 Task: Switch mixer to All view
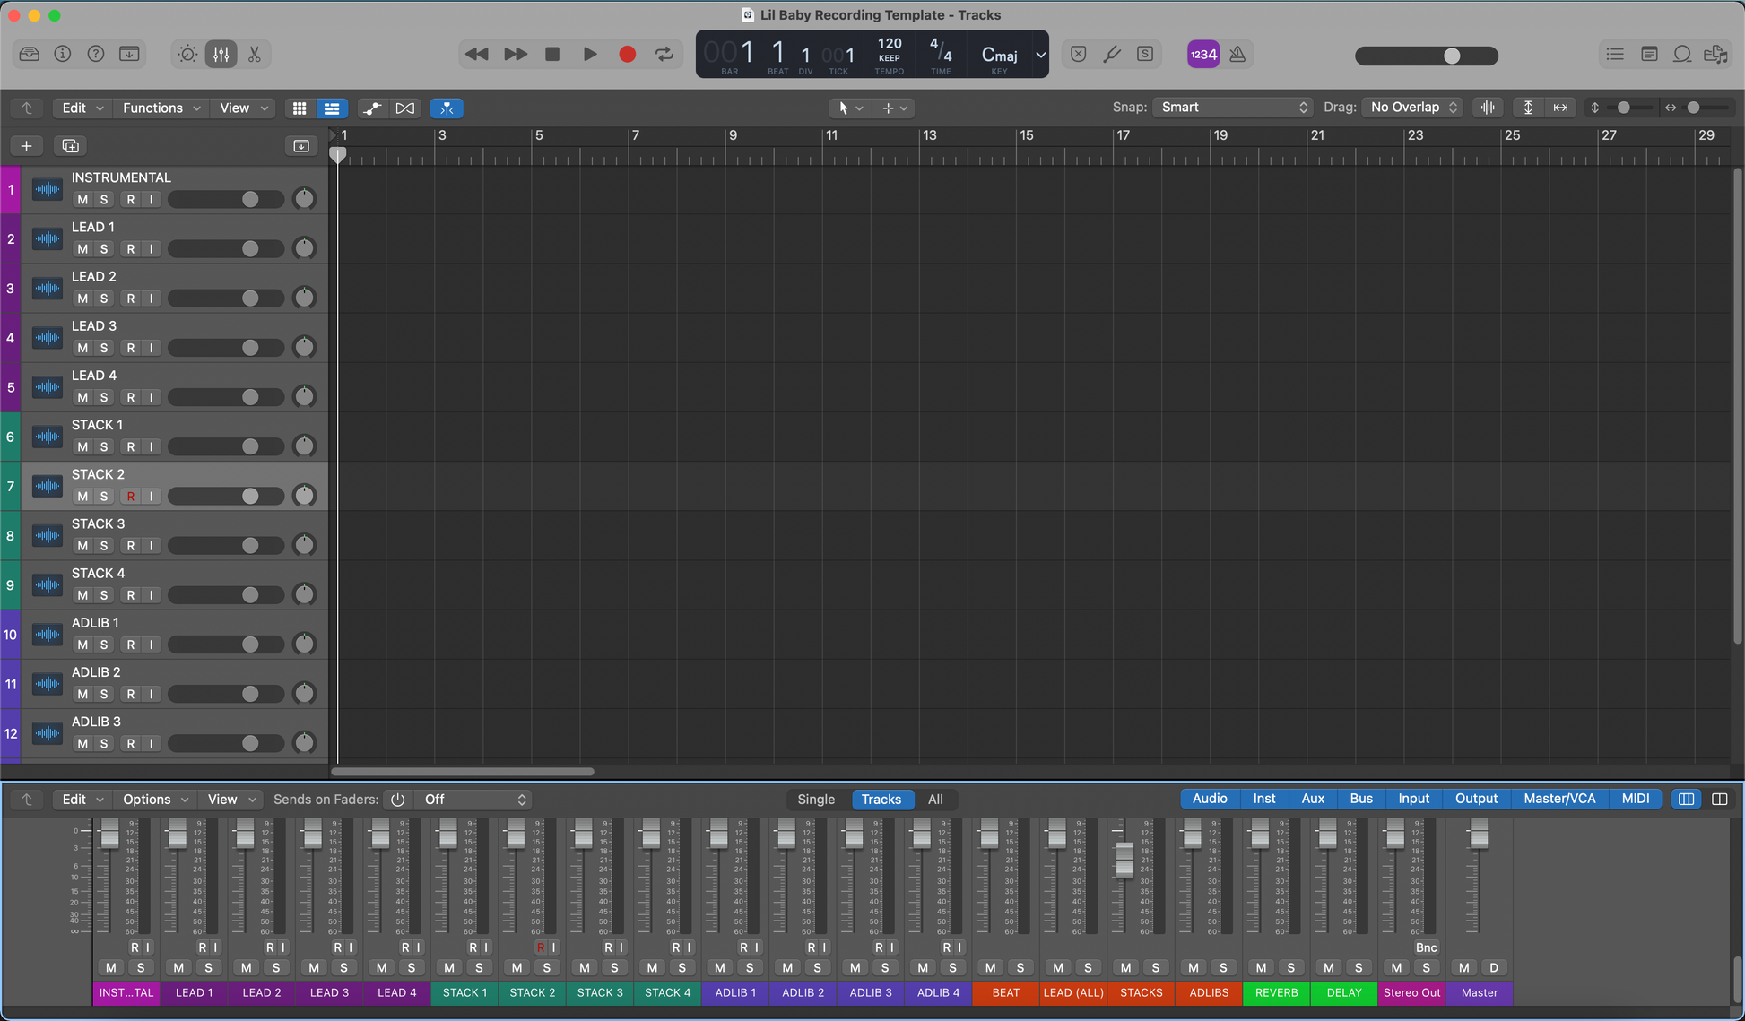(934, 800)
